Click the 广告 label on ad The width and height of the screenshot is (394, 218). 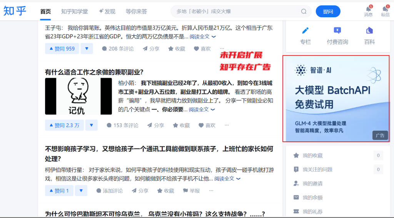click(x=380, y=135)
